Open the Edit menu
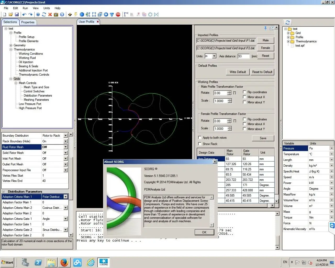 point(15,8)
